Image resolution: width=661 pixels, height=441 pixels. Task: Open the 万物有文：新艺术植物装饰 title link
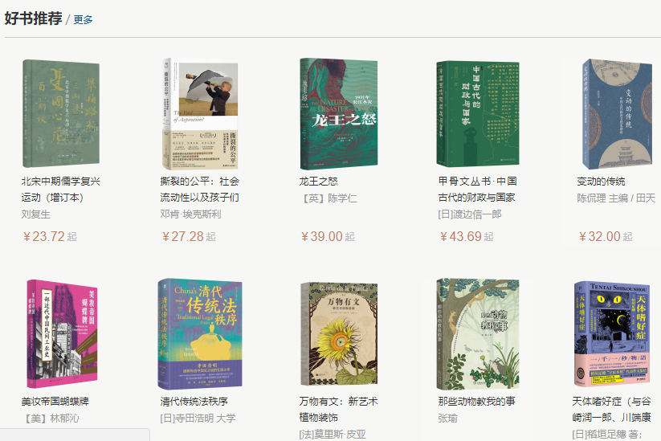[338, 410]
